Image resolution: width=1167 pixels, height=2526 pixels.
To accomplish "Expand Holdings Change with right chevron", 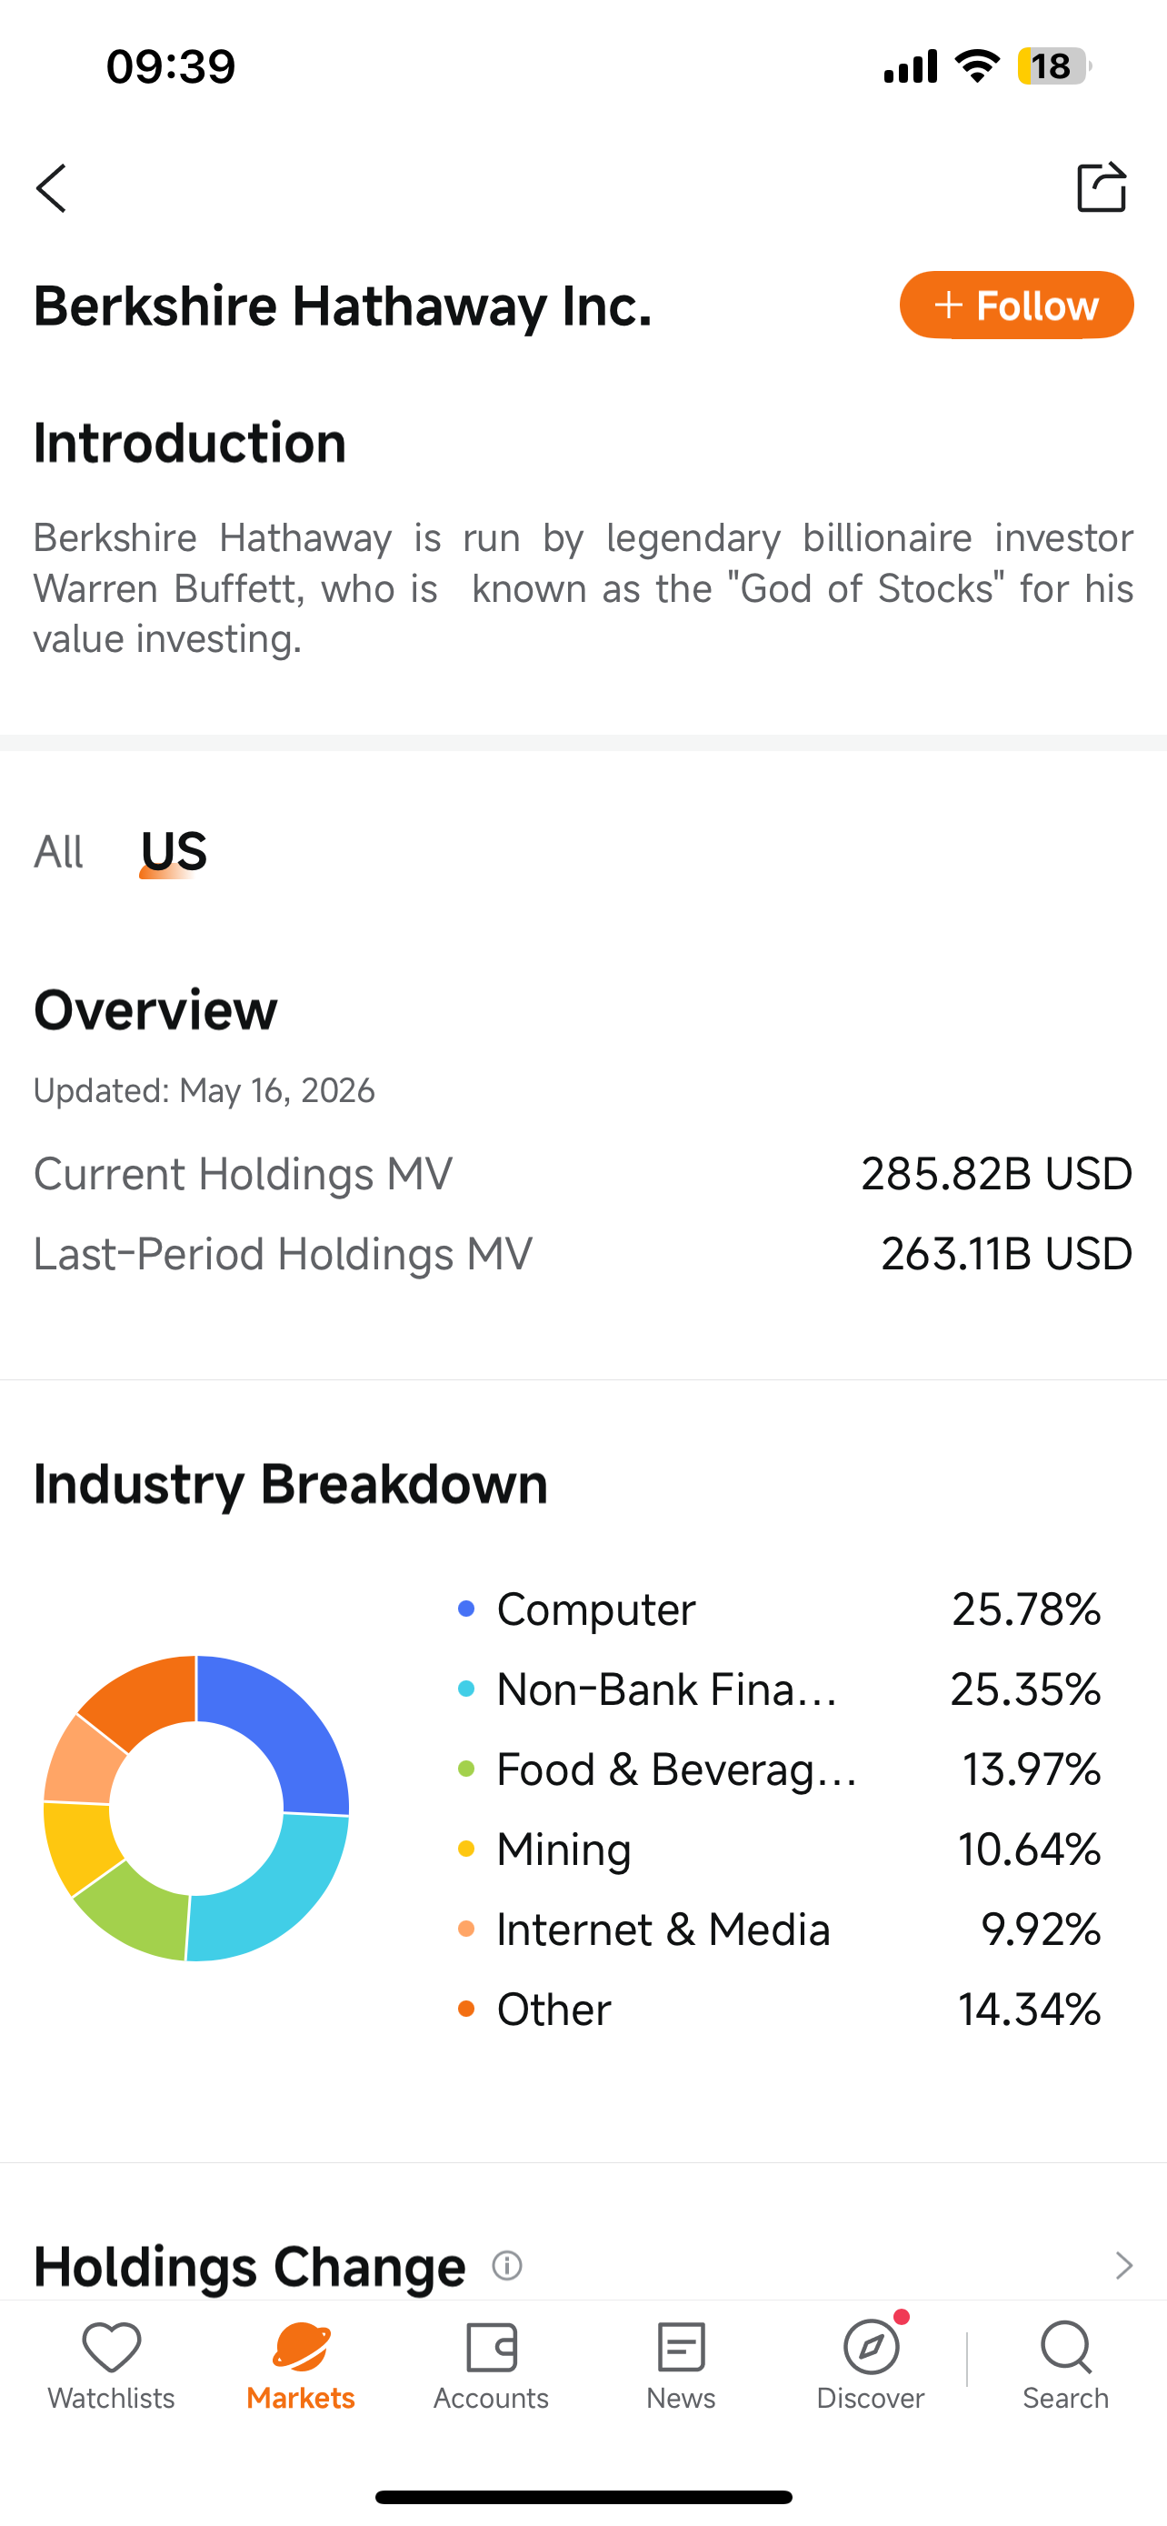I will tap(1124, 2265).
